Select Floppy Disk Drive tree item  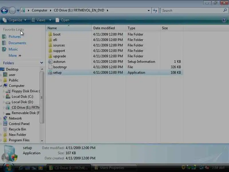[25, 91]
